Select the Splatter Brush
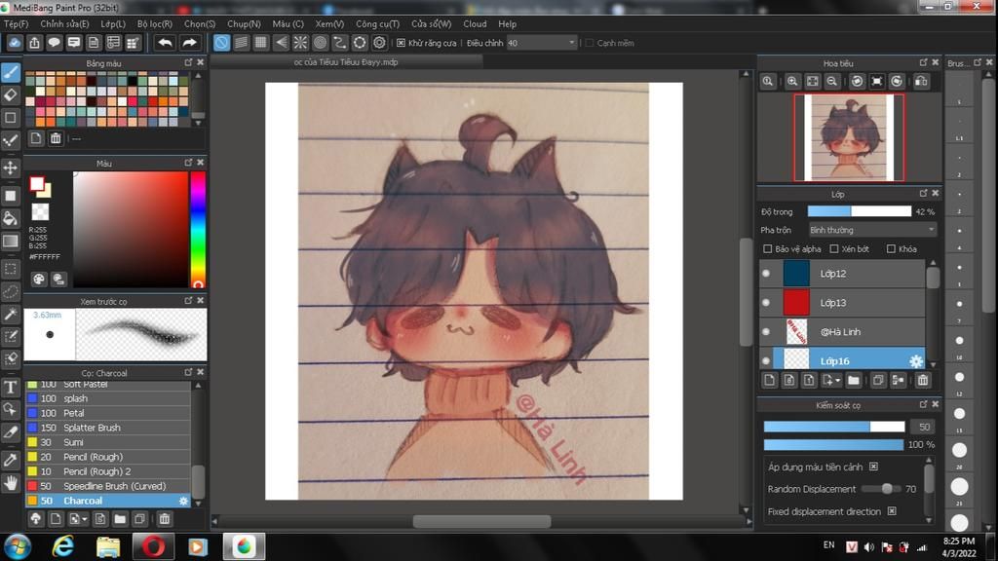998x561 pixels. coord(107,428)
